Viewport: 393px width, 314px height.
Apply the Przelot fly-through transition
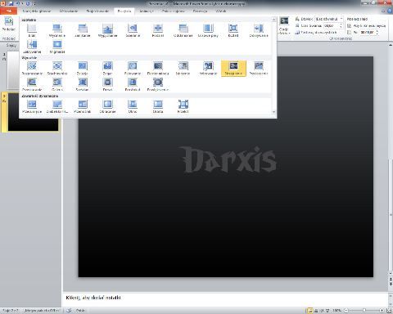point(183,106)
